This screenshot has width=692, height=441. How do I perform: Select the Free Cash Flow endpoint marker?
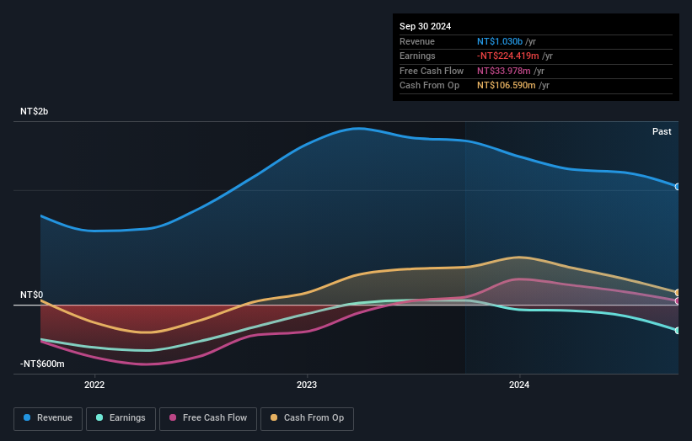pos(678,301)
